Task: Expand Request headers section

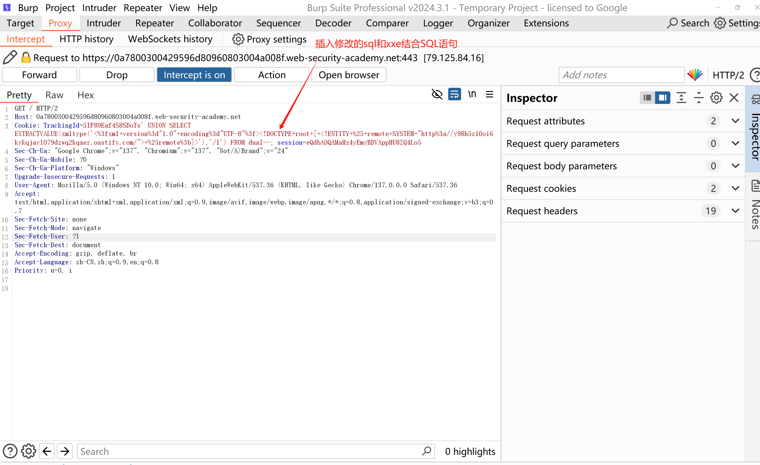Action: 735,211
